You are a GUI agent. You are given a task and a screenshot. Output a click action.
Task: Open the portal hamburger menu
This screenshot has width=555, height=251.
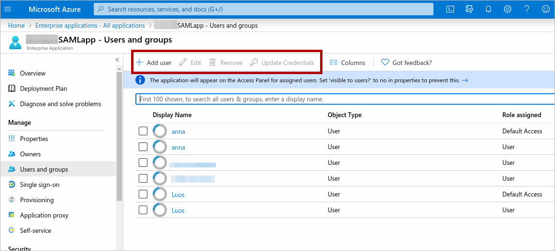[x=8, y=9]
